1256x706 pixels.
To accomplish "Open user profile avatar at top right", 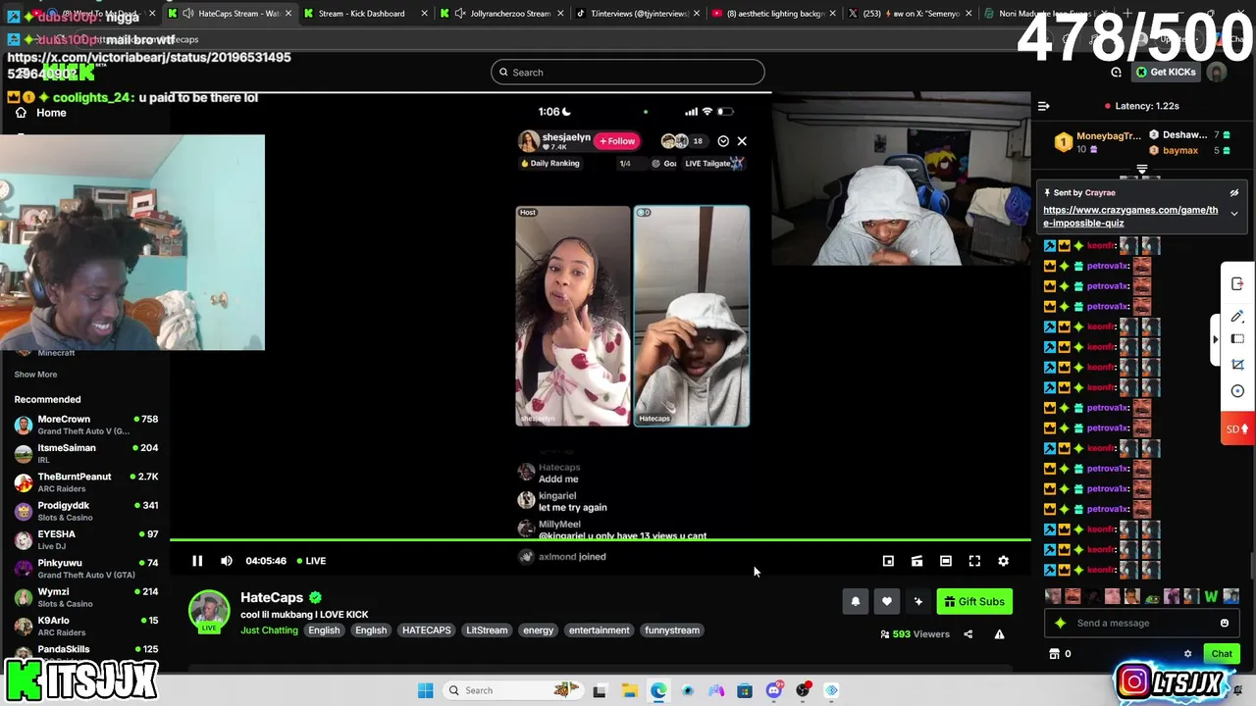I will pos(1217,73).
